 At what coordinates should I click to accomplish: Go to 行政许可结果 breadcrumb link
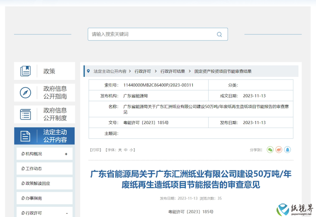coord(173,71)
